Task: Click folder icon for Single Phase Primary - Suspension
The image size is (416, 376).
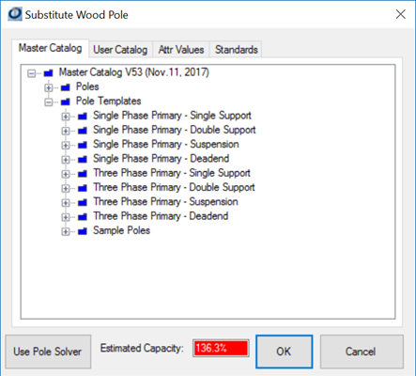Action: pyautogui.click(x=83, y=145)
